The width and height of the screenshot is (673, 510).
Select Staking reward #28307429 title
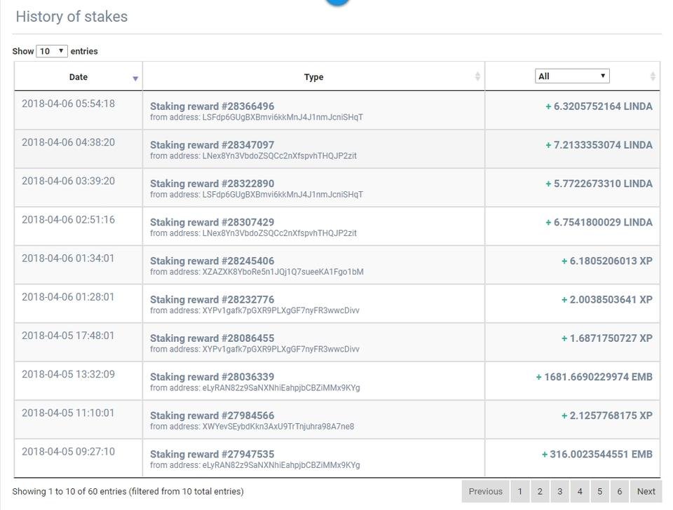(x=212, y=222)
